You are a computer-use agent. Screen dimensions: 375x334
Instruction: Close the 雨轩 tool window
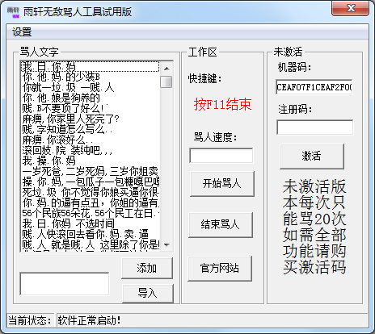coord(350,8)
